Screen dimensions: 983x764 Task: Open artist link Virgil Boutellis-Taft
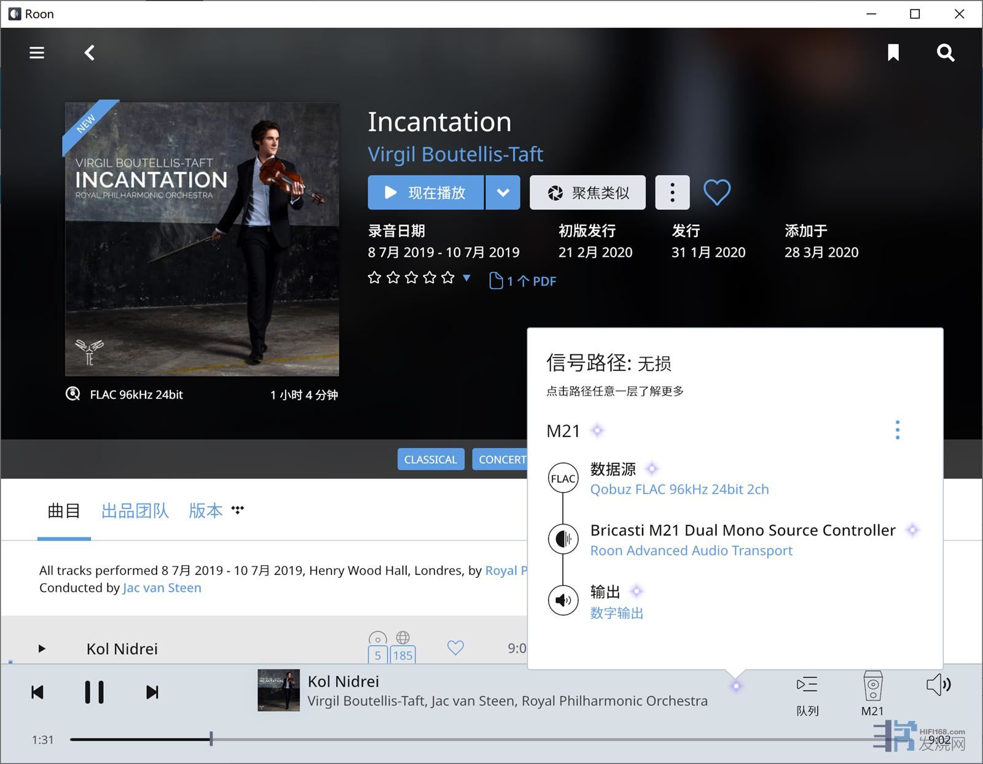click(x=455, y=154)
